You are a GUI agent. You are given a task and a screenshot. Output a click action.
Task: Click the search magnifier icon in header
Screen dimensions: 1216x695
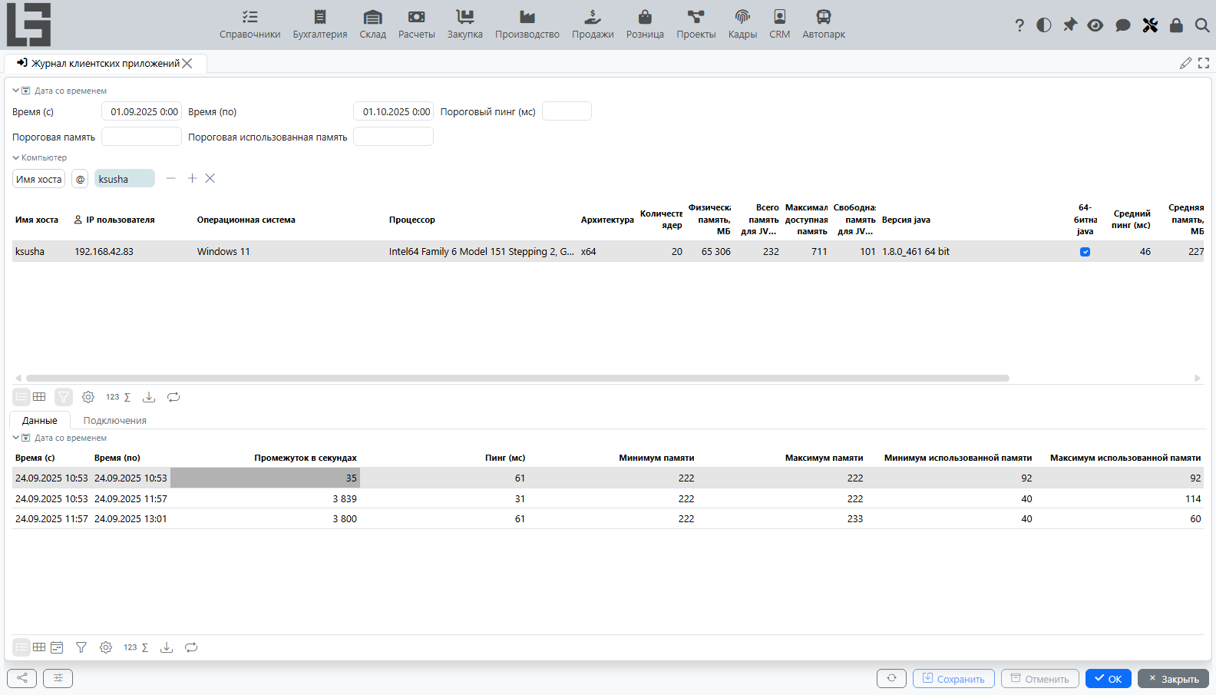pyautogui.click(x=1202, y=25)
